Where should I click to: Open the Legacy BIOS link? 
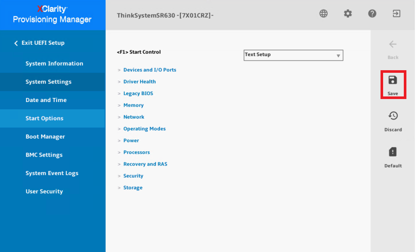tap(138, 93)
